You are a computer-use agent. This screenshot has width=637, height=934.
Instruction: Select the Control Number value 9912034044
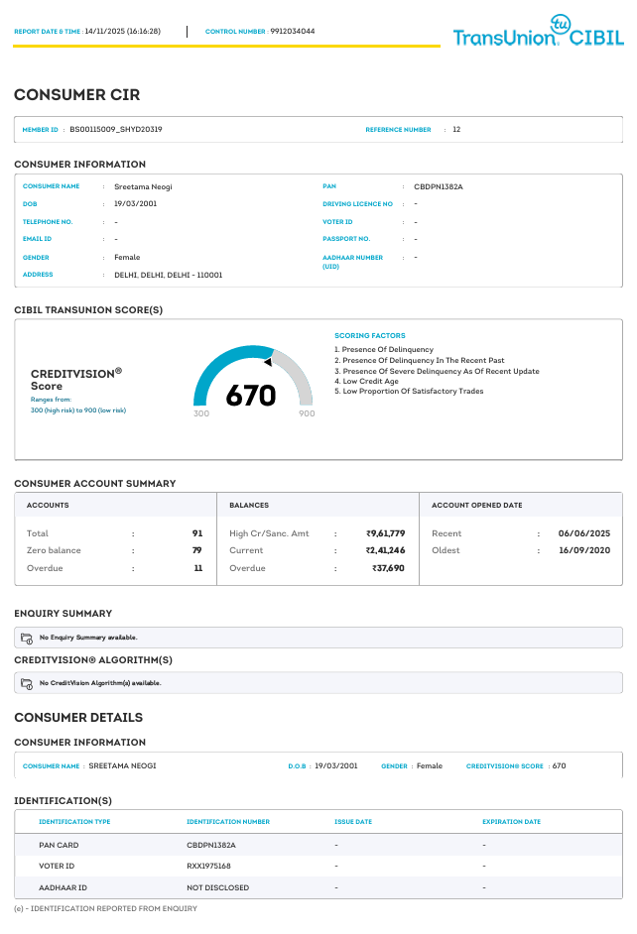coord(293,31)
